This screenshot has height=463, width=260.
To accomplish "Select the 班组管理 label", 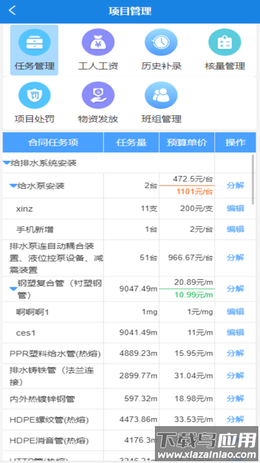I will pos(161,119).
